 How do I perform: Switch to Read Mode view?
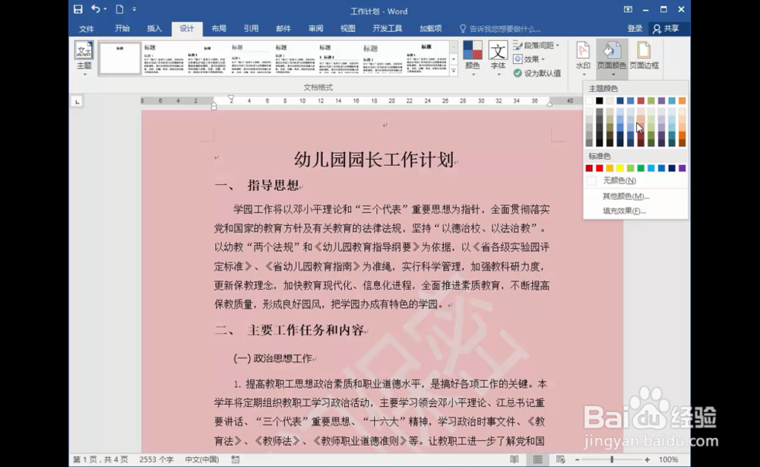(515, 459)
